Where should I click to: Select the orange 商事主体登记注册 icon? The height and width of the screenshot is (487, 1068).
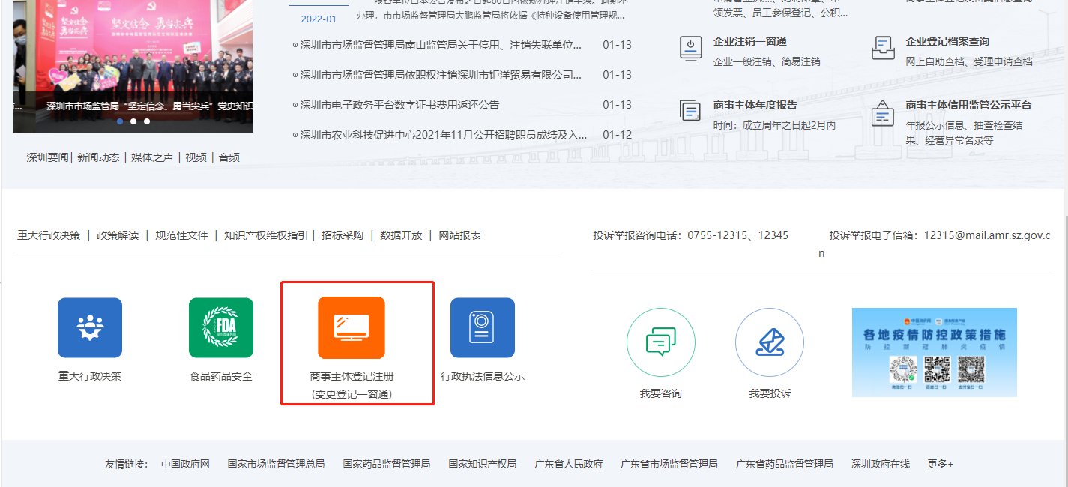(x=352, y=327)
